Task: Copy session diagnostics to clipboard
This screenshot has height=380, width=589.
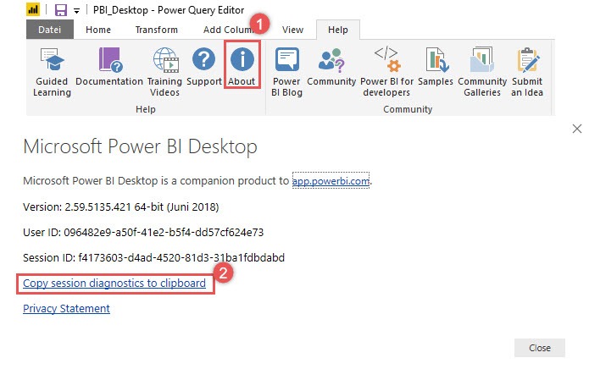Action: click(114, 283)
